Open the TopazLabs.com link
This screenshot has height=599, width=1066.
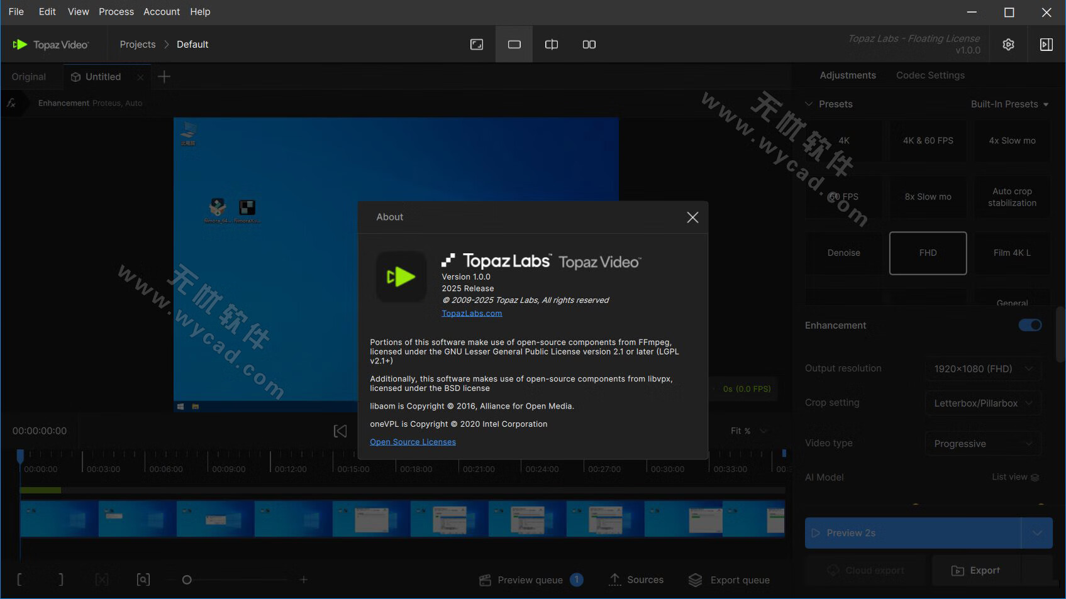pos(471,312)
